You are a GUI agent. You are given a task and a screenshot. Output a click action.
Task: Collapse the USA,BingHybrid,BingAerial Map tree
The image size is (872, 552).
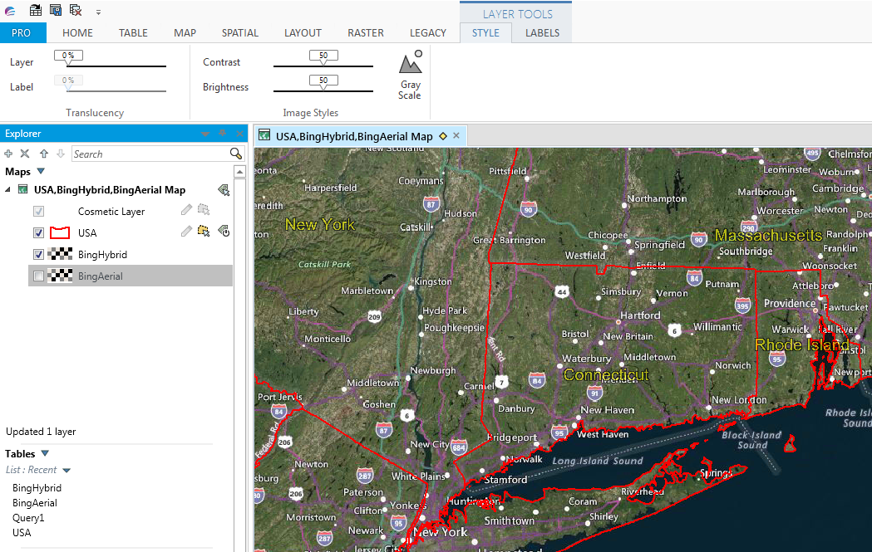(x=7, y=189)
